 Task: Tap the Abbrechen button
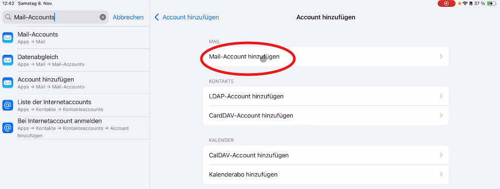point(128,17)
